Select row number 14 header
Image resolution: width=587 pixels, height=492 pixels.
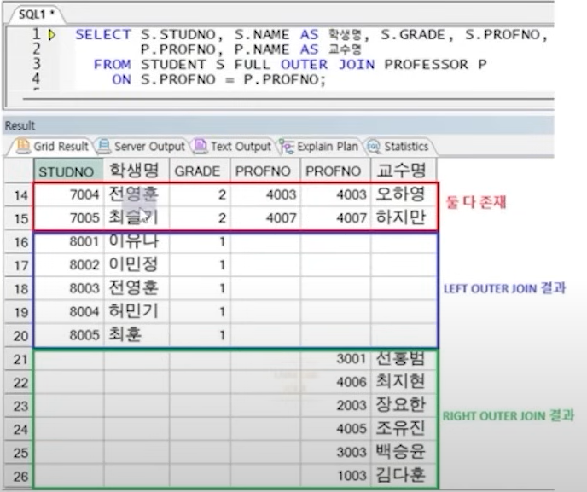point(19,195)
